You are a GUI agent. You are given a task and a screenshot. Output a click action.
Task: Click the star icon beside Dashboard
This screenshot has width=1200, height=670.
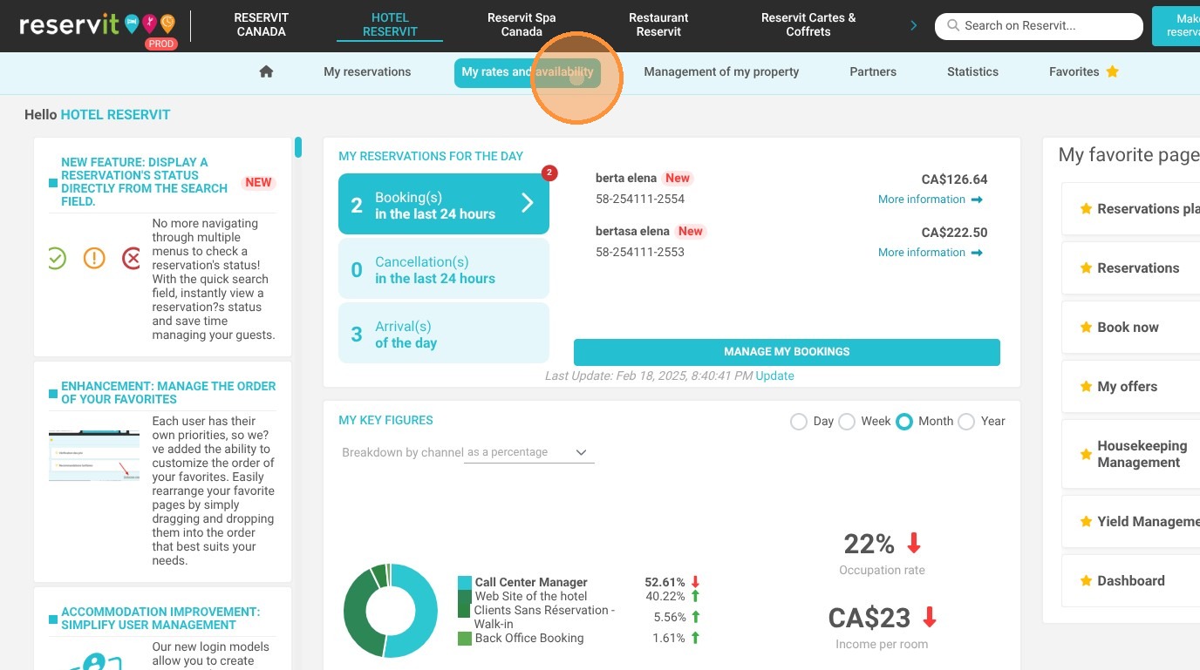1086,581
